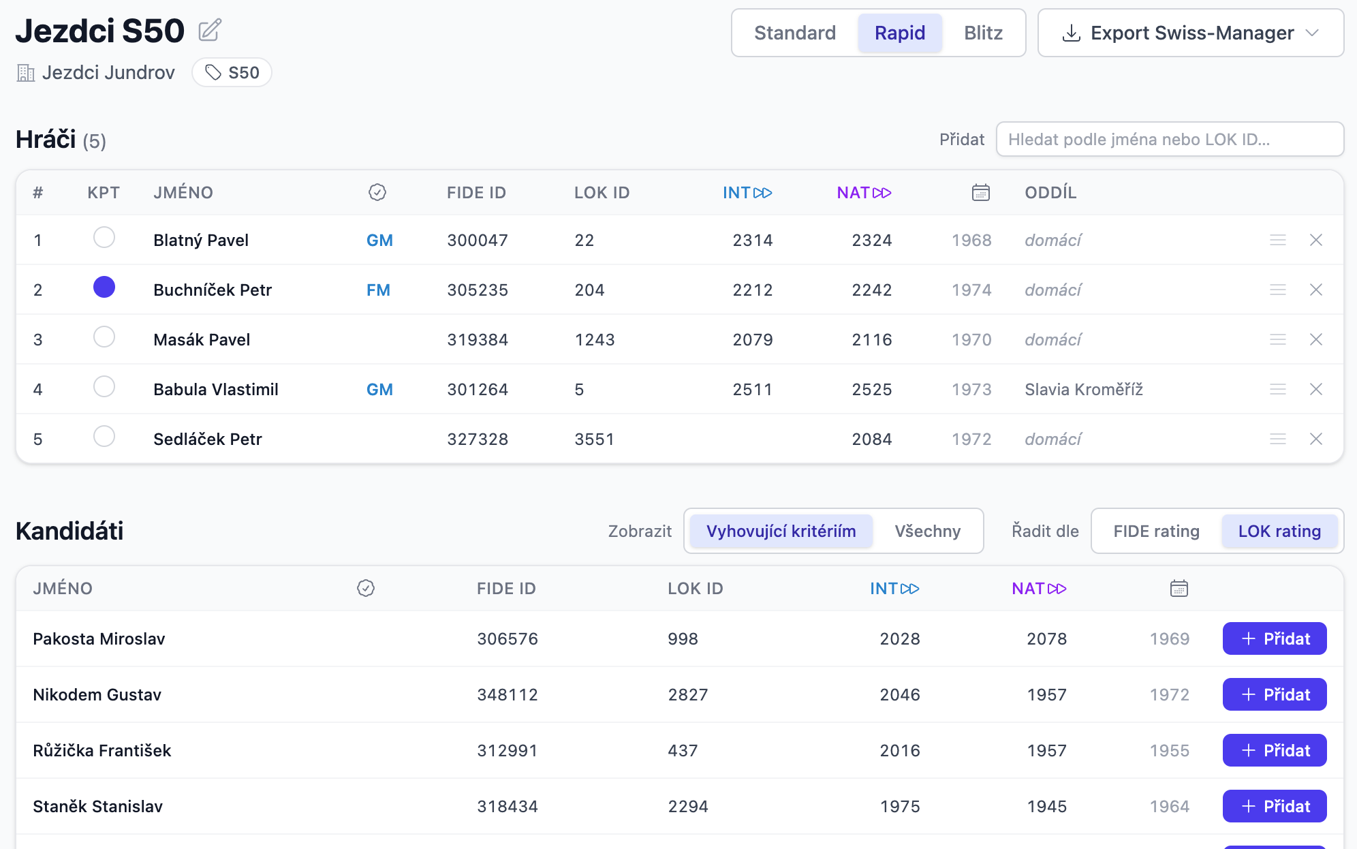The width and height of the screenshot is (1357, 849).
Task: Set Blatný Pavel as captain
Action: (104, 238)
